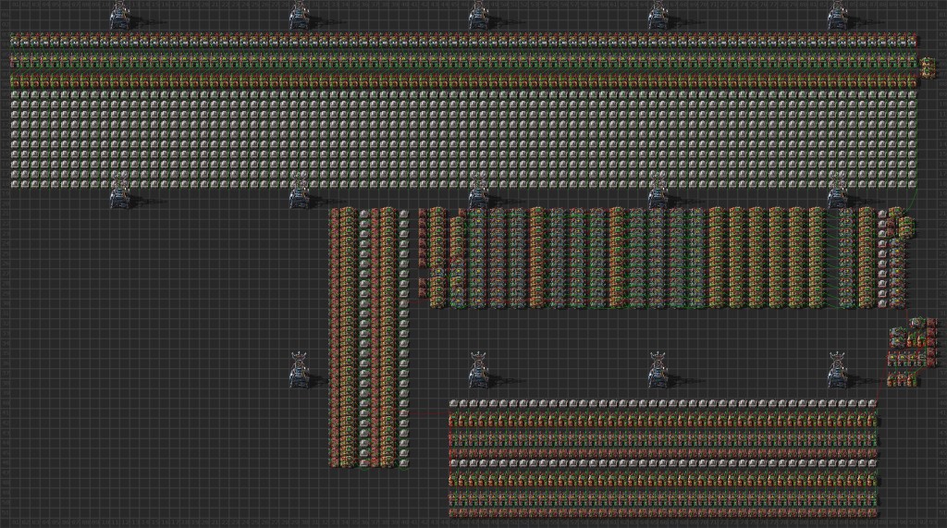The image size is (947, 528).
Task: Select the middle substation in the top row
Action: click(x=478, y=16)
